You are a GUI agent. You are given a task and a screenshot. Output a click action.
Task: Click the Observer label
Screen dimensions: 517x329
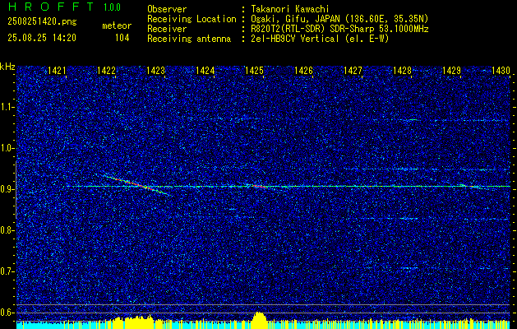(x=167, y=9)
